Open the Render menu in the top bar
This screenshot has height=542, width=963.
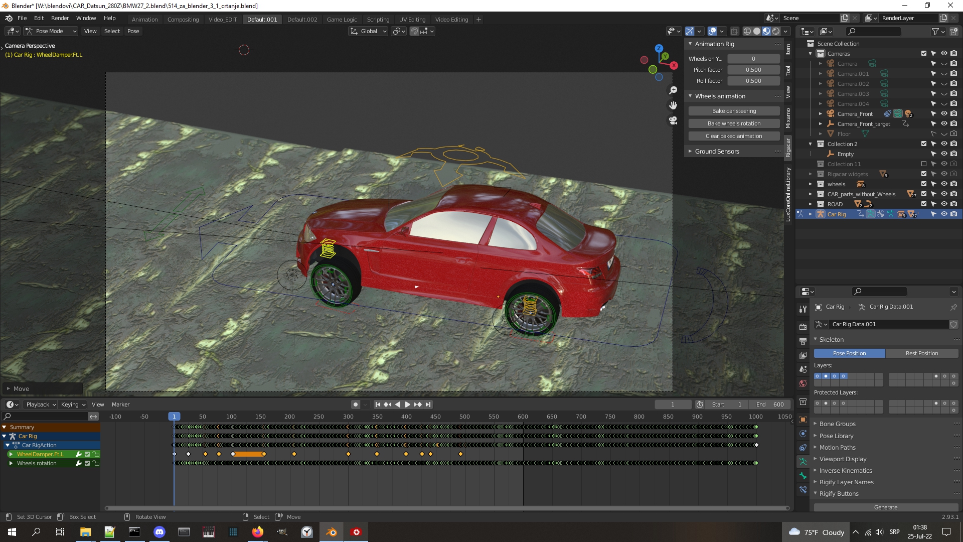point(60,18)
